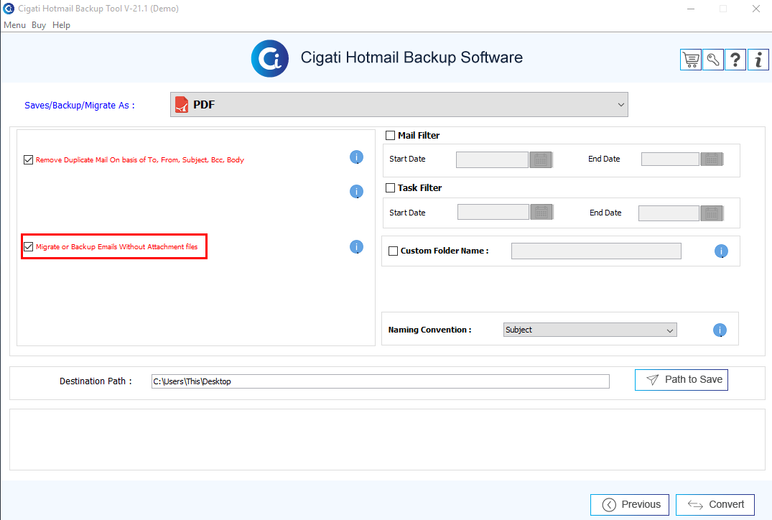
Task: Click the Path to Save button
Action: tap(682, 380)
